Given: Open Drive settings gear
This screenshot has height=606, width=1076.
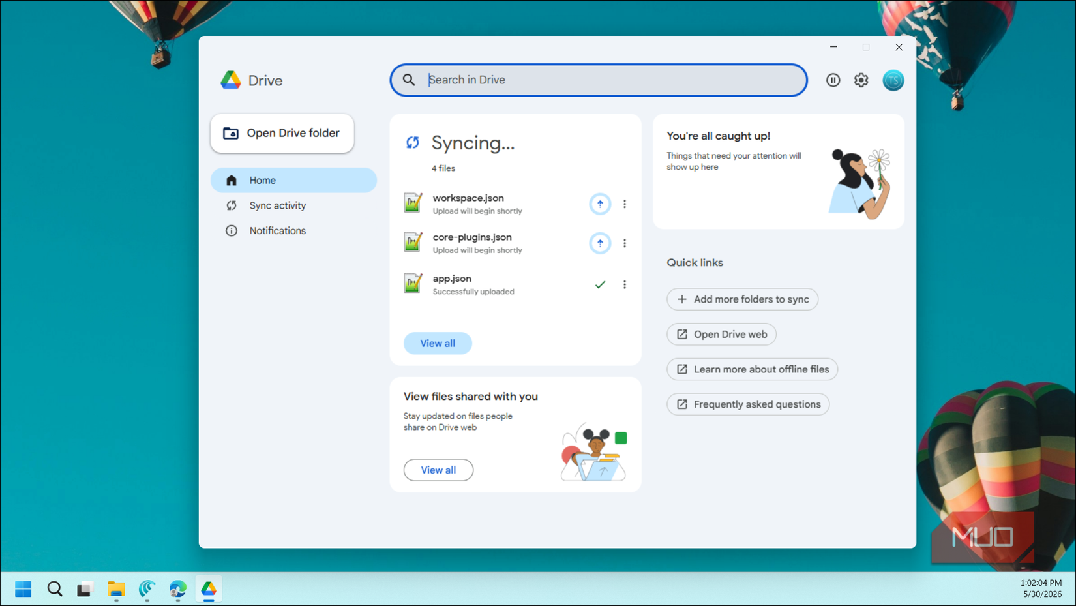Looking at the screenshot, I should [861, 80].
